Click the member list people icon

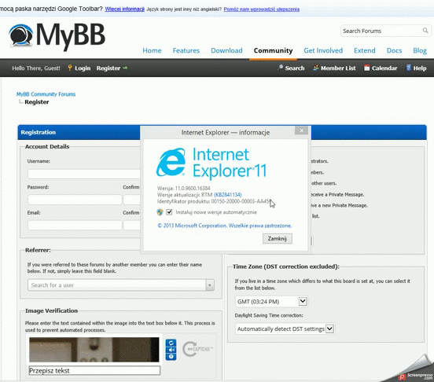click(315, 68)
